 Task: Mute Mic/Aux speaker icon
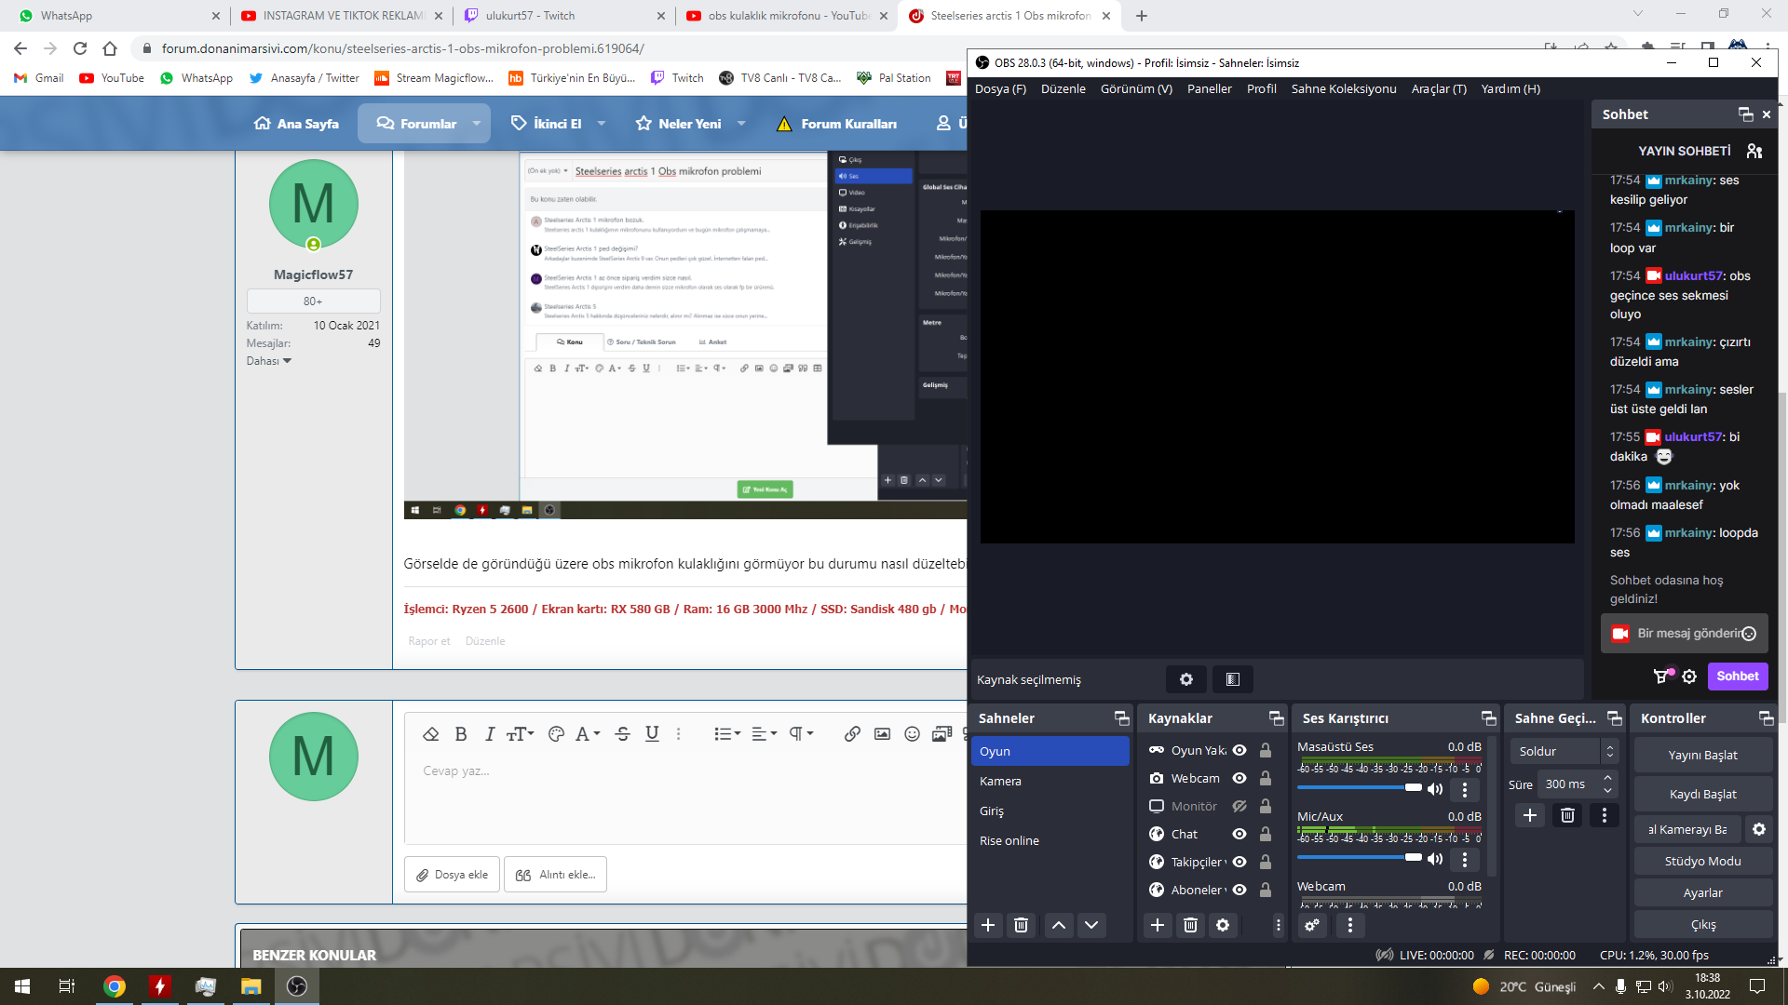point(1435,859)
